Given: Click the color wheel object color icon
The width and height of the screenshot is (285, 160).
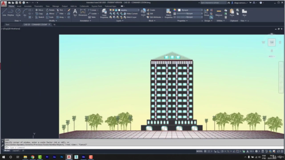Looking at the screenshot, I should pyautogui.click(x=175, y=10).
